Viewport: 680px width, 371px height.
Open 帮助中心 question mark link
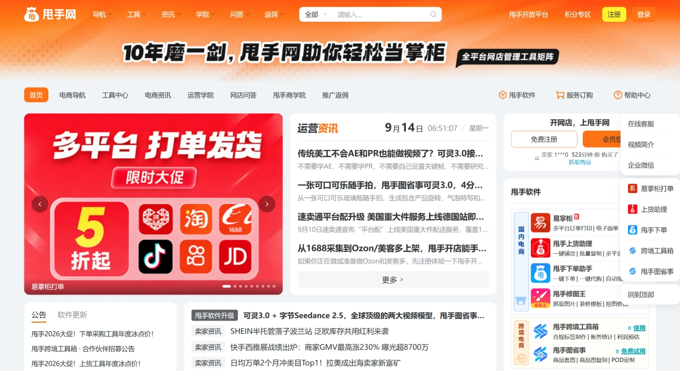[632, 95]
